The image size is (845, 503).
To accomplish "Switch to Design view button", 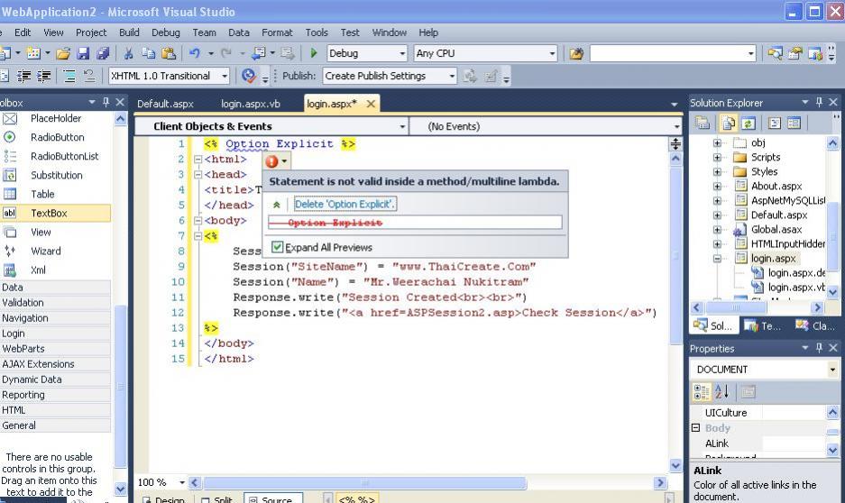I will click(163, 499).
